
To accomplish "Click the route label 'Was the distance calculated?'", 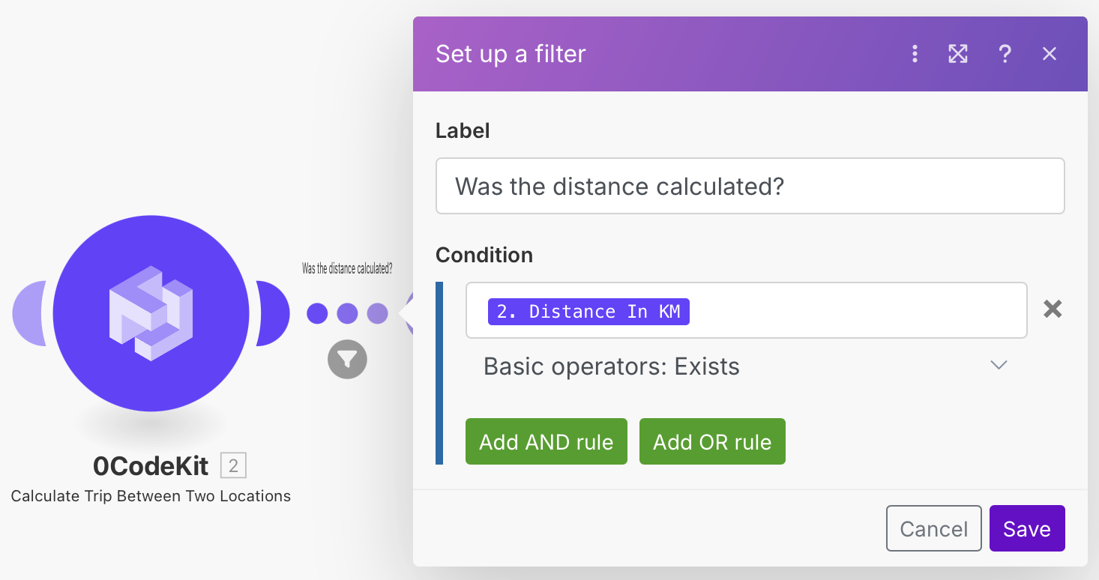I will tap(347, 268).
